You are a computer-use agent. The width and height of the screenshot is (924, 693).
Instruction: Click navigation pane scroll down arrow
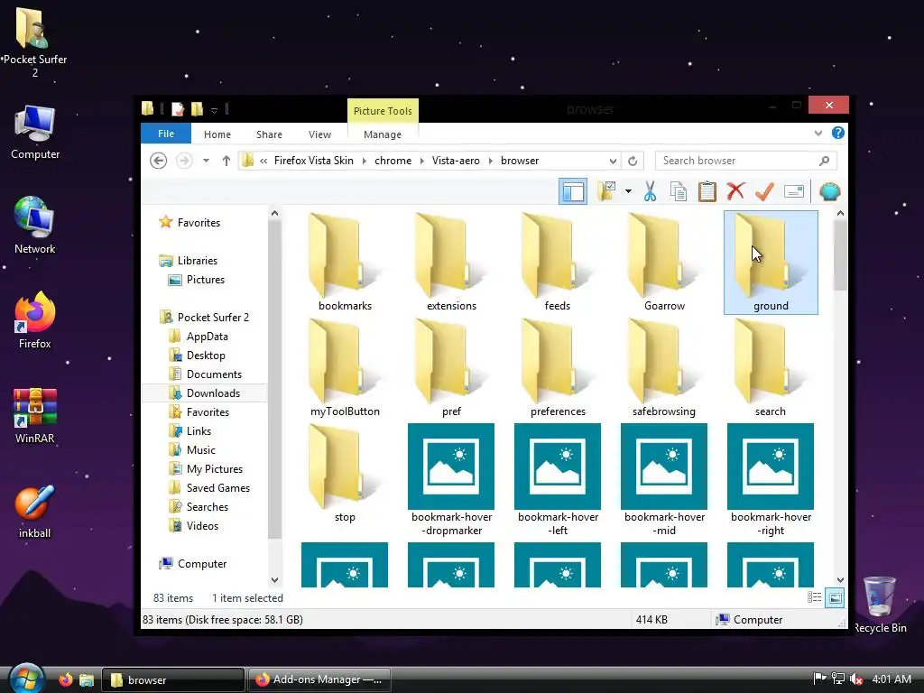coord(274,580)
